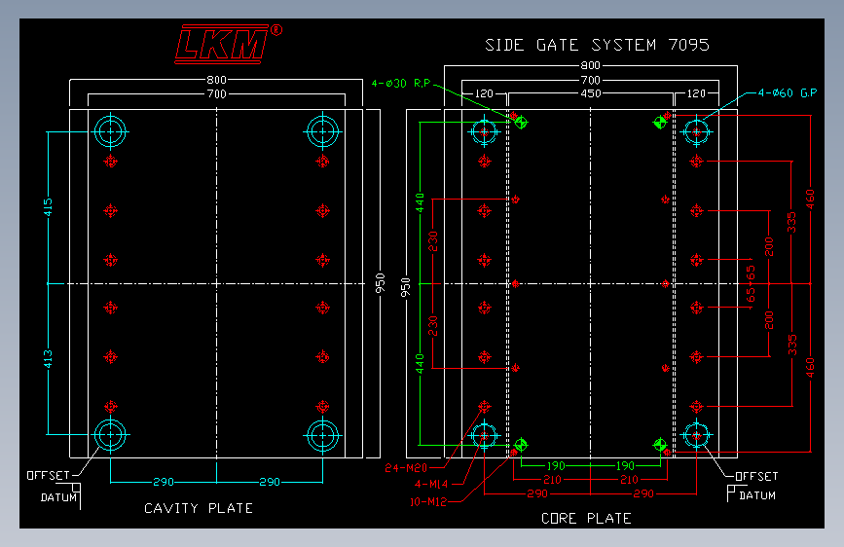Click the cyan '415' dimension on cavity plate
Viewport: 844px width, 547px height.
(48, 207)
